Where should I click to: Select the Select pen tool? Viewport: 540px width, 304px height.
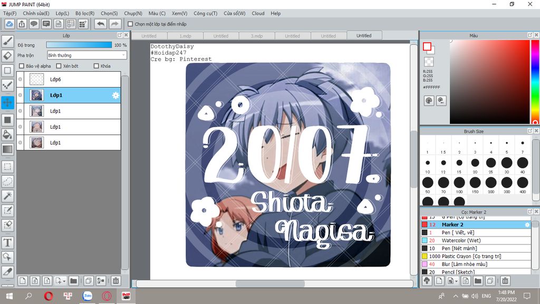(x=7, y=211)
